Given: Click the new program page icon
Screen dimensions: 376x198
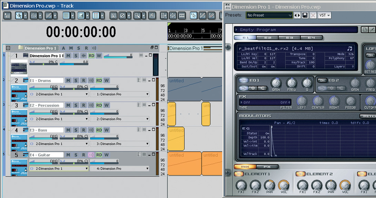Looking at the screenshot, I should point(365,30).
